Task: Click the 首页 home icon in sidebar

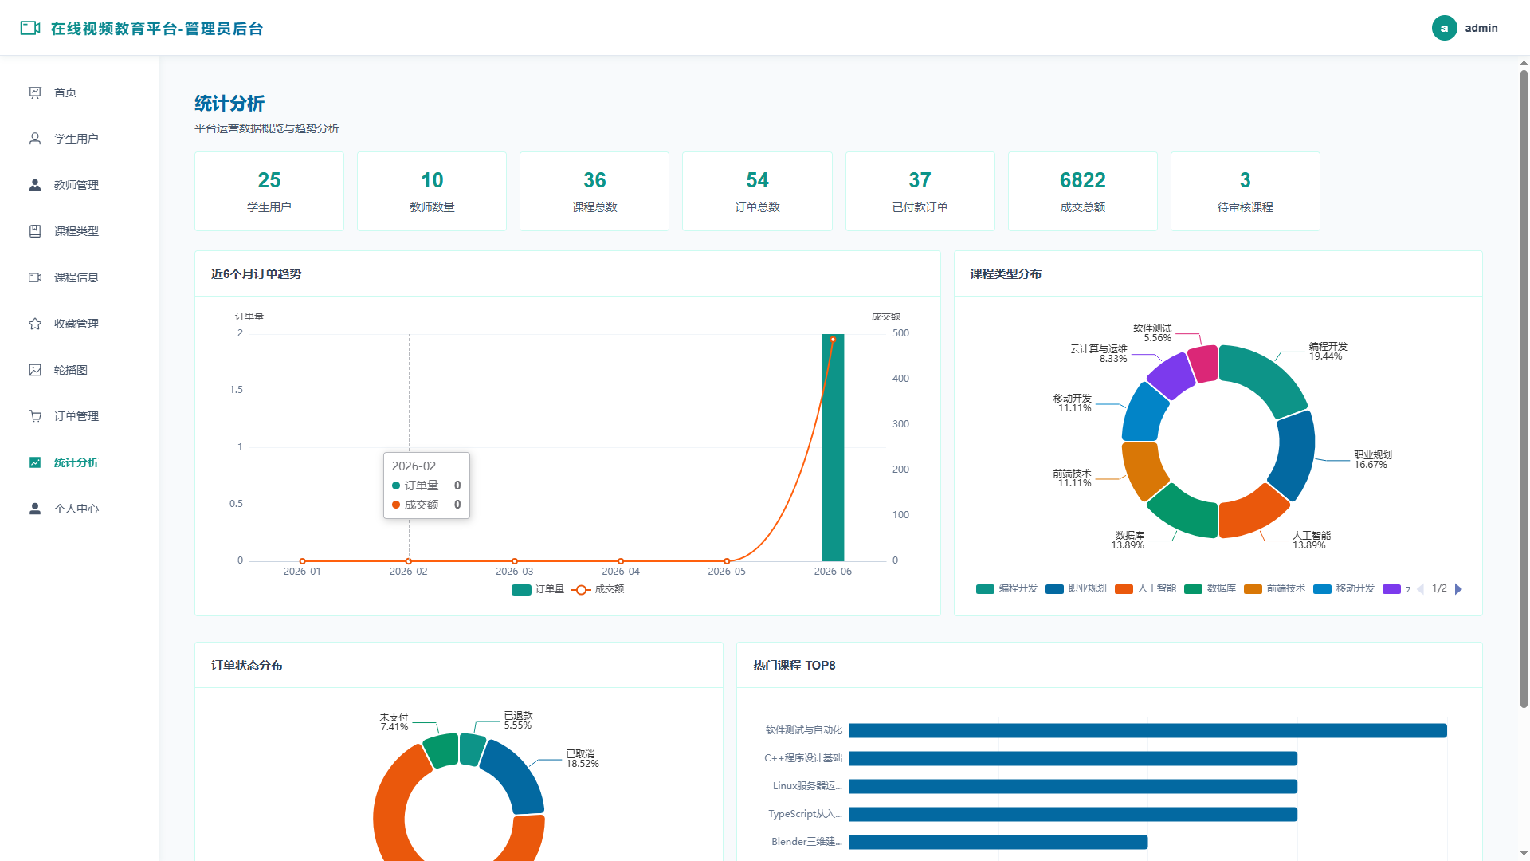Action: point(35,92)
